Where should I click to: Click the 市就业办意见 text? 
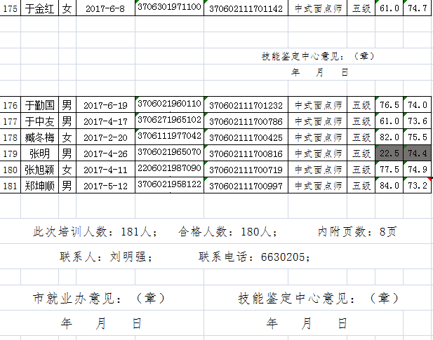pyautogui.click(x=98, y=299)
